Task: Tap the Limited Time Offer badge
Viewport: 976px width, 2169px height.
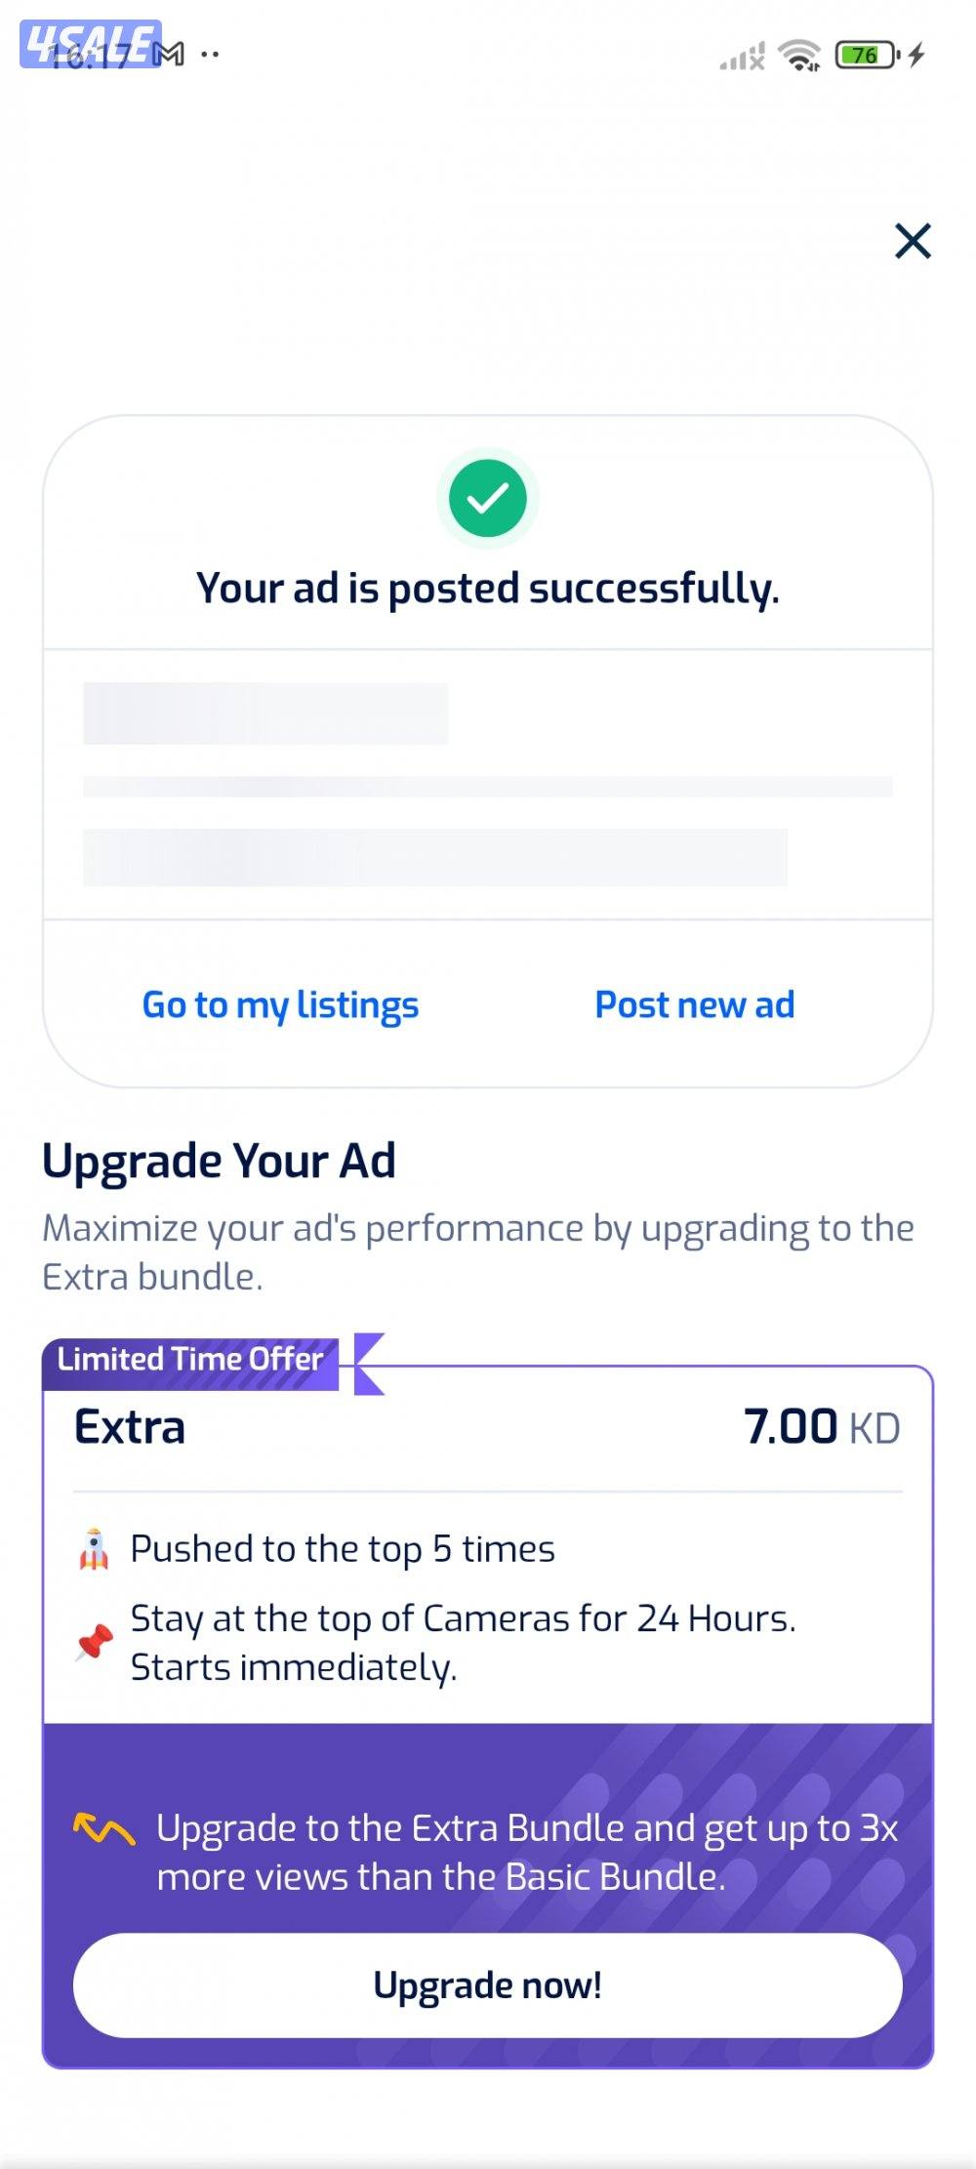Action: click(190, 1360)
